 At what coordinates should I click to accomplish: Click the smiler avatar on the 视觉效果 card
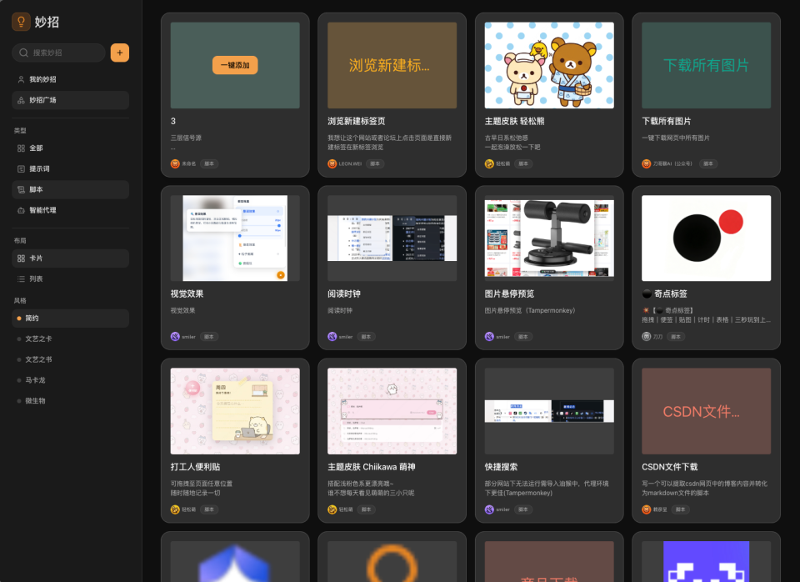pyautogui.click(x=175, y=336)
